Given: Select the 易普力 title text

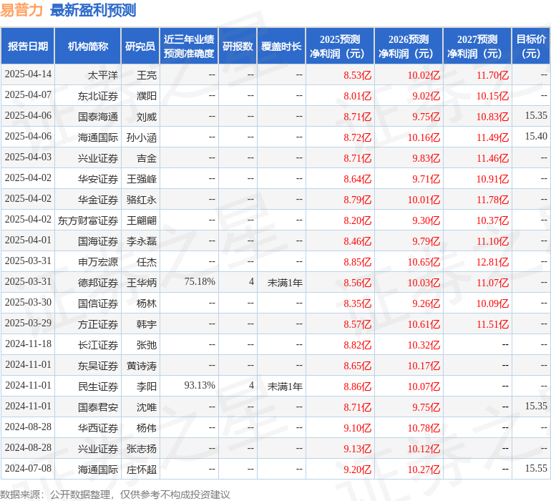Looking at the screenshot, I should pos(21,10).
